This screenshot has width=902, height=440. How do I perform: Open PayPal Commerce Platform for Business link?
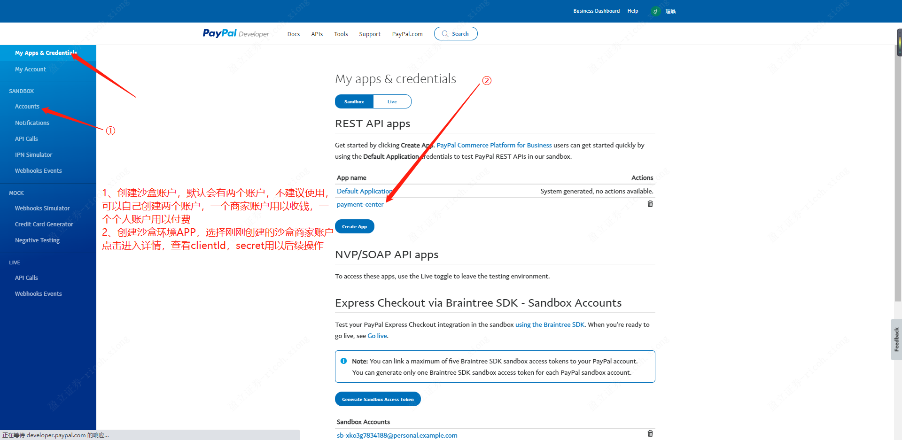click(x=494, y=145)
